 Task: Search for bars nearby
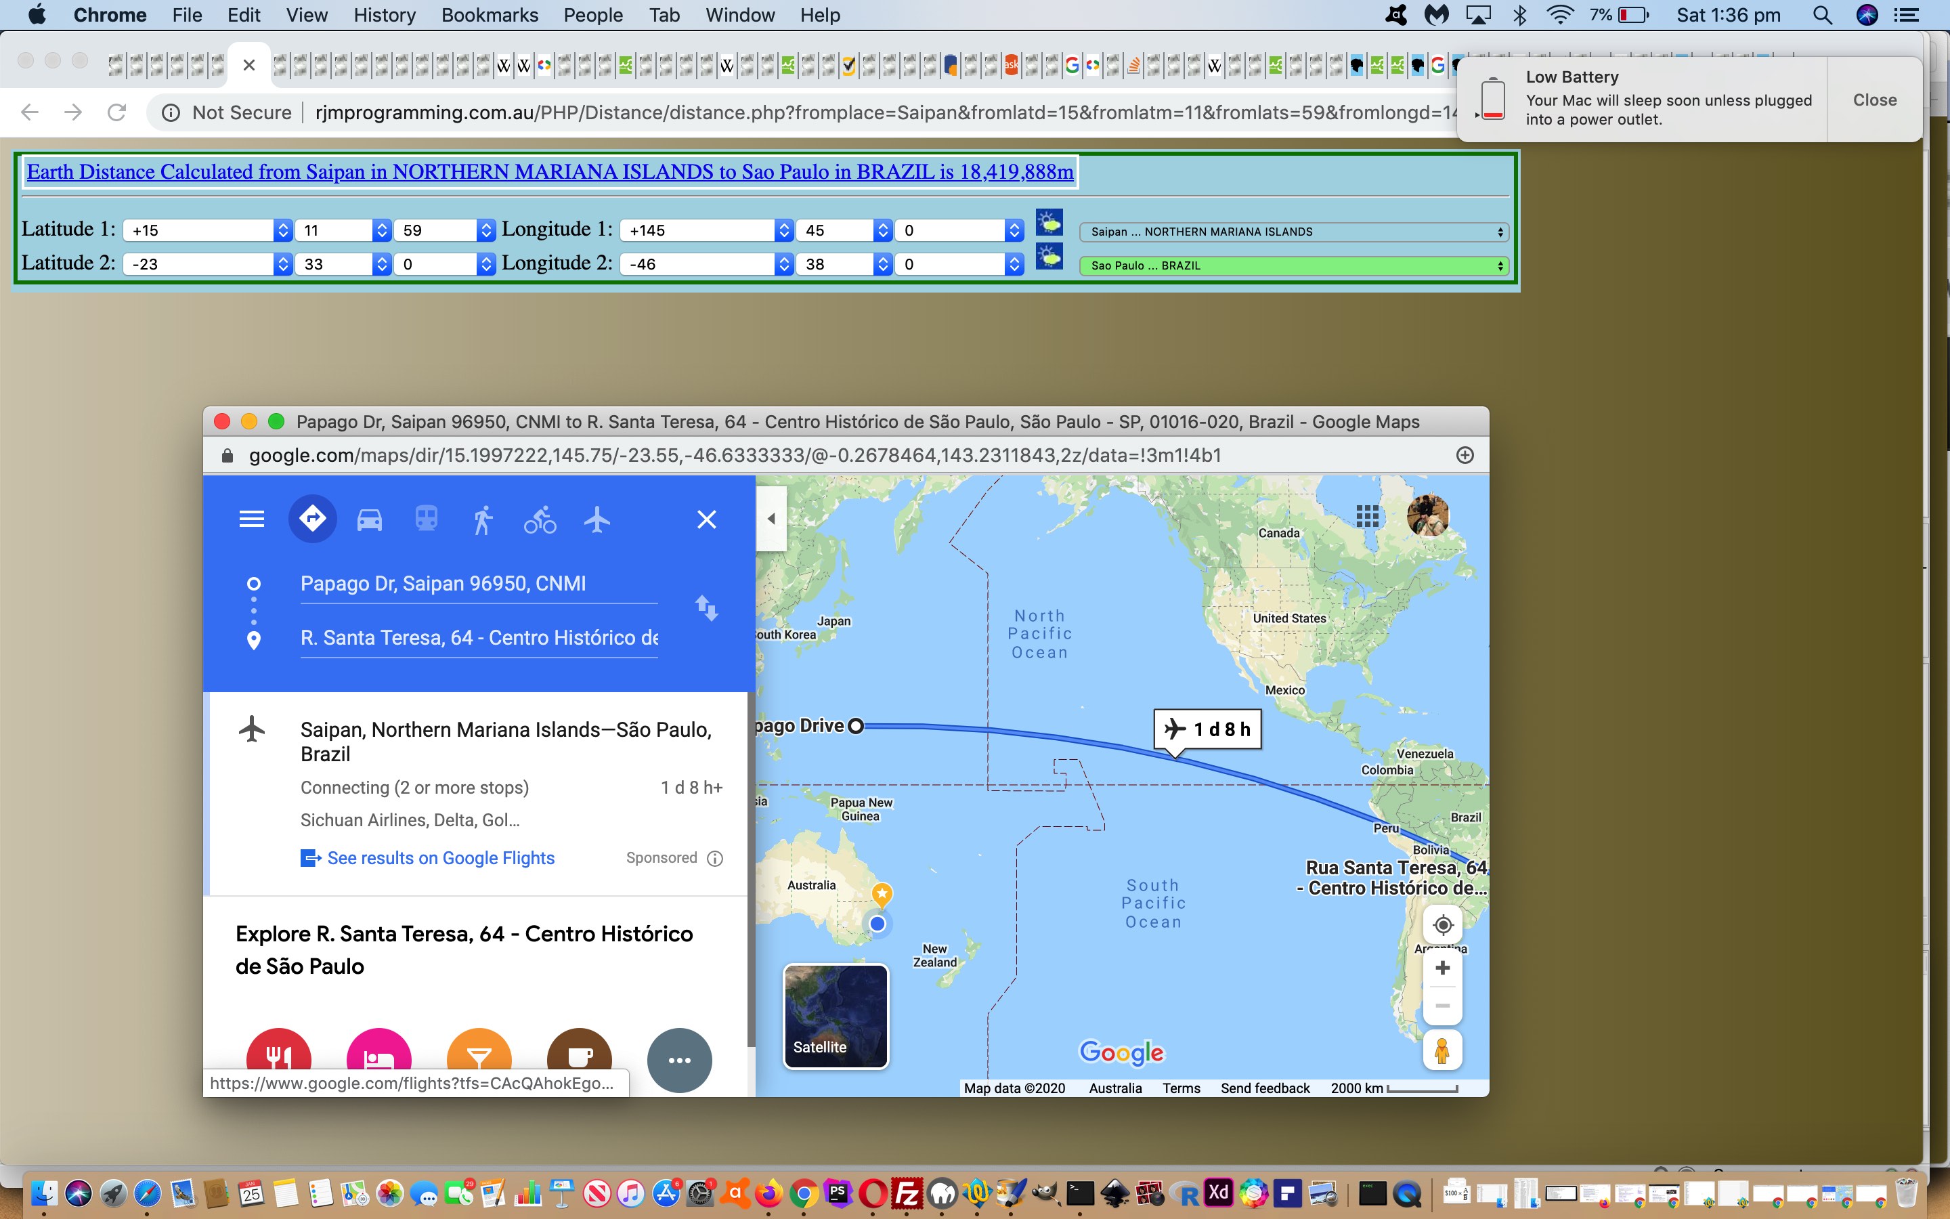click(479, 1060)
